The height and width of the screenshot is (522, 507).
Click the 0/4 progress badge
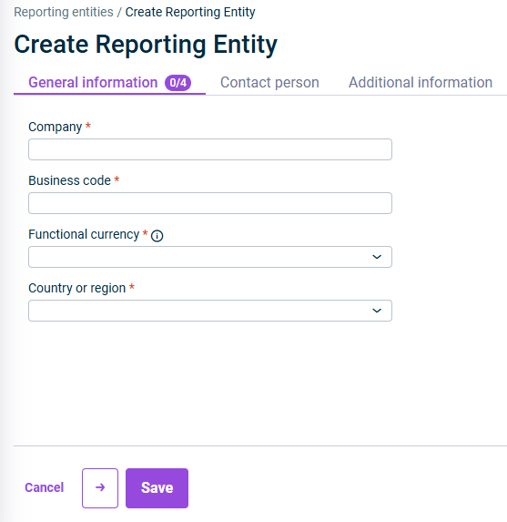[178, 83]
